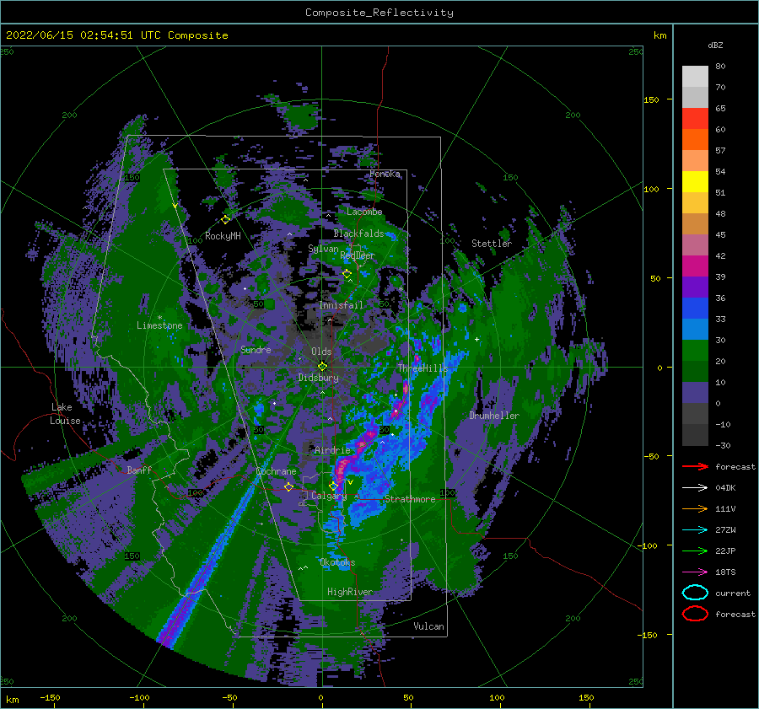The image size is (759, 709).
Task: Click the Ponoka label
Action: (385, 174)
